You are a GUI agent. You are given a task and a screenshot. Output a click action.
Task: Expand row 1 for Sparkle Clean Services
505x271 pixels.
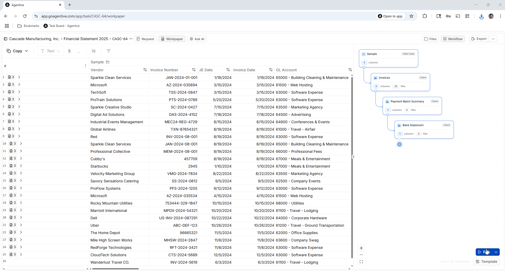click(19, 77)
